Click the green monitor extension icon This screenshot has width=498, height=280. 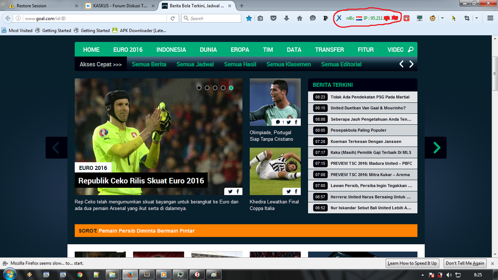pyautogui.click(x=419, y=18)
